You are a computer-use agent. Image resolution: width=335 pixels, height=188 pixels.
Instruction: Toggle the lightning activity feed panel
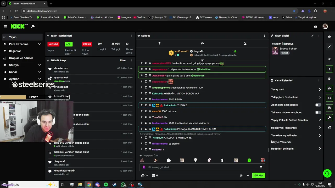(329, 69)
